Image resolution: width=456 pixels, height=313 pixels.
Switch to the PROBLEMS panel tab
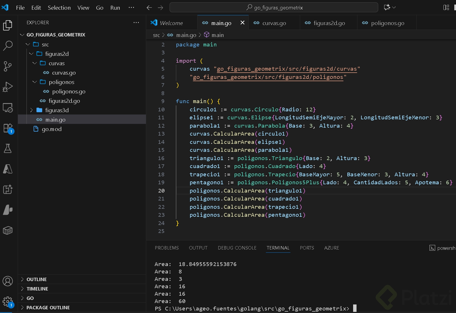(167, 248)
